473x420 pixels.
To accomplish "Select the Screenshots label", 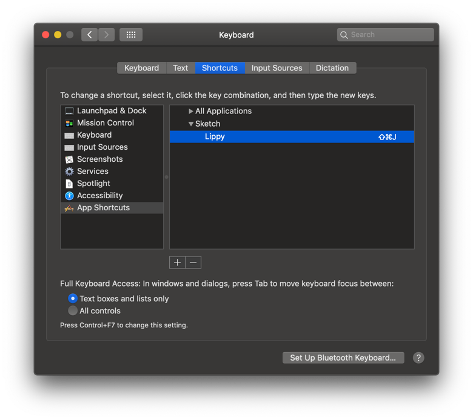I will pyautogui.click(x=100, y=159).
